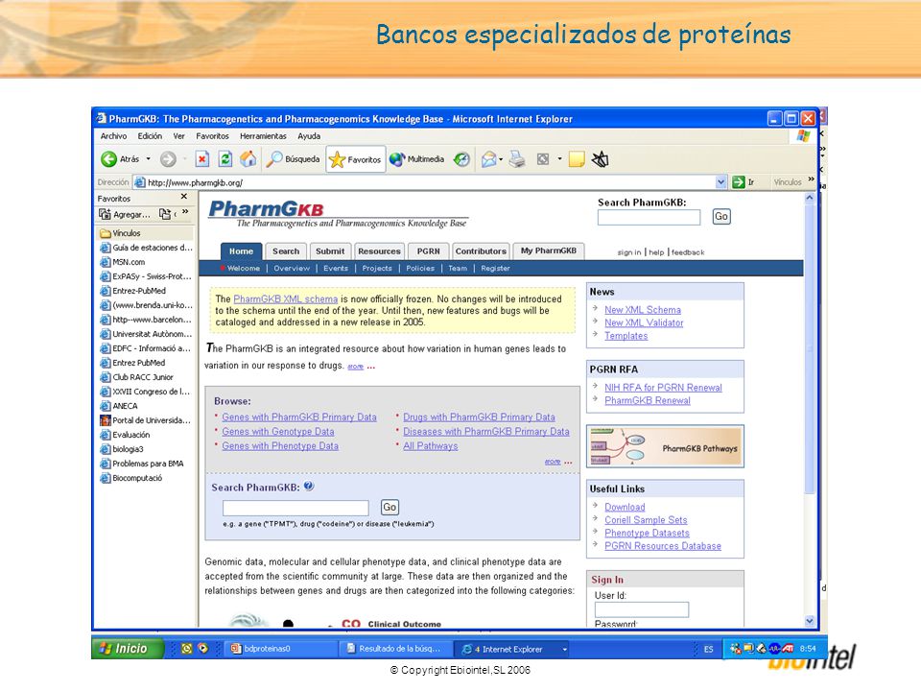Click the yellow note icon in toolbar
The width and height of the screenshot is (921, 691).
click(x=577, y=159)
